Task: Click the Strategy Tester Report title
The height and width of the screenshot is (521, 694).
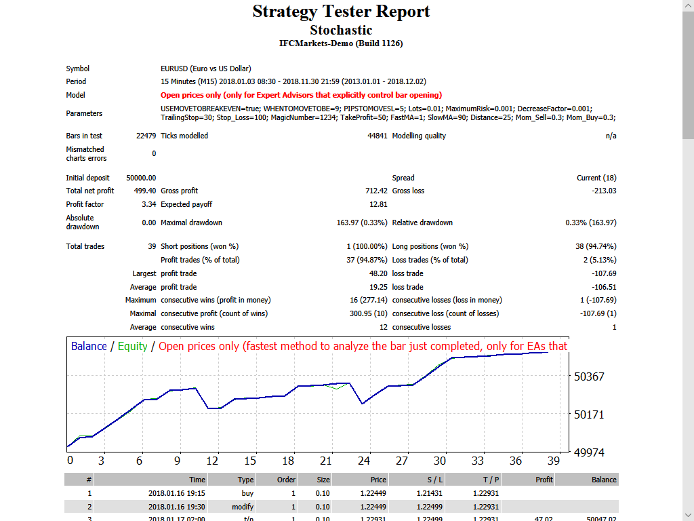Action: click(x=341, y=12)
